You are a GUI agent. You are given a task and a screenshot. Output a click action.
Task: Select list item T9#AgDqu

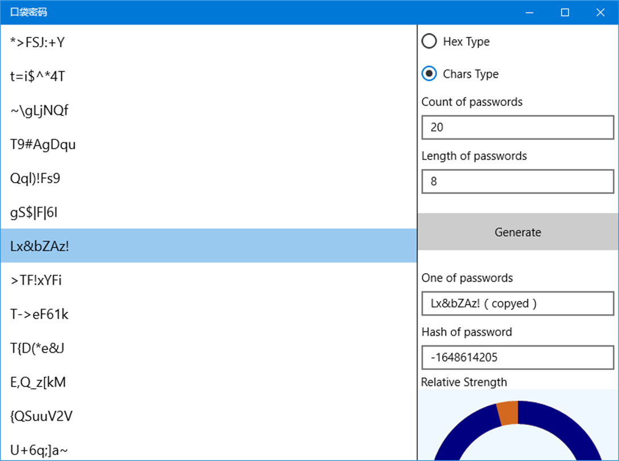pyautogui.click(x=208, y=144)
